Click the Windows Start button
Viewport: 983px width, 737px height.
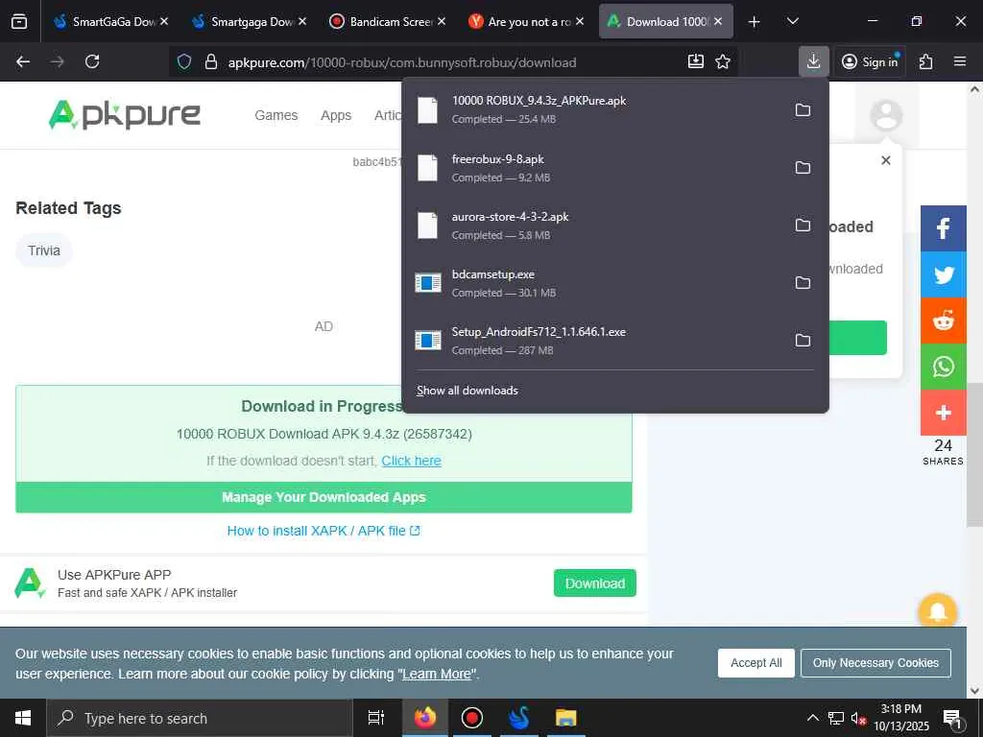pyautogui.click(x=23, y=718)
